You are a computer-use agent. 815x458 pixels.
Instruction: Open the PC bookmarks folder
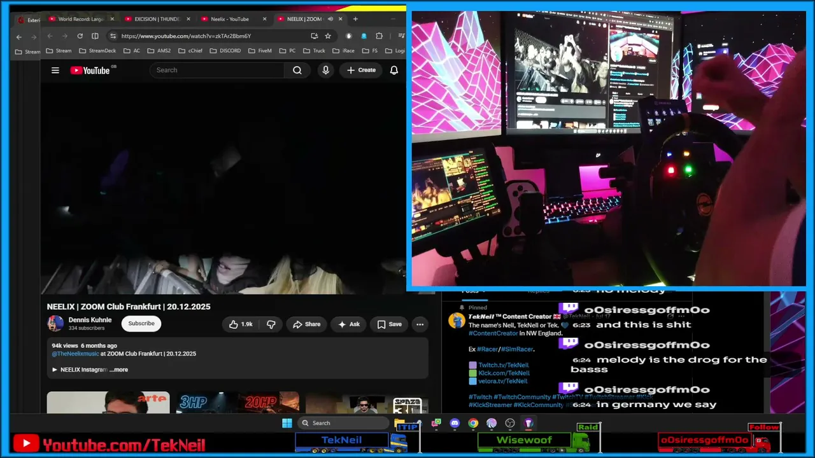click(x=288, y=51)
